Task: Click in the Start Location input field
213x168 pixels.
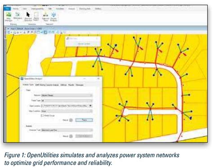Action: [x=64, y=106]
